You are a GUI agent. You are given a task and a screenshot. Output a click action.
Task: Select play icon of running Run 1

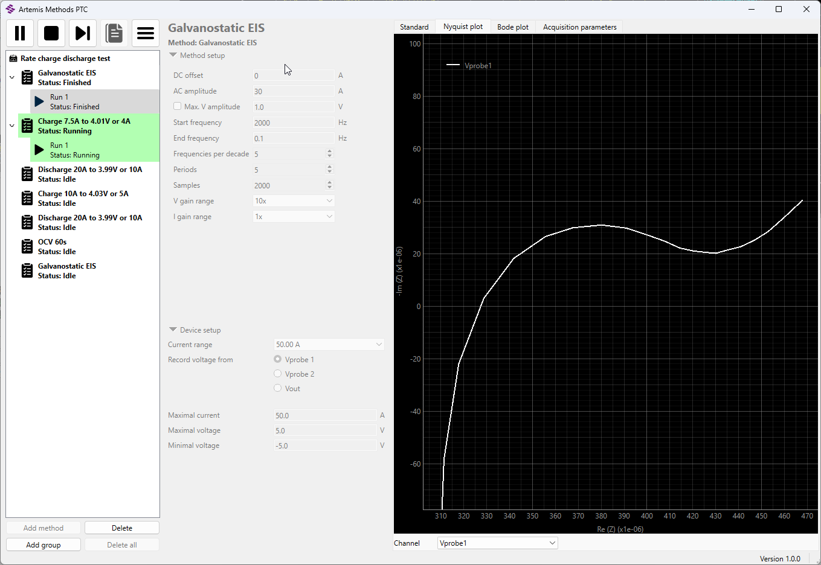tap(39, 150)
